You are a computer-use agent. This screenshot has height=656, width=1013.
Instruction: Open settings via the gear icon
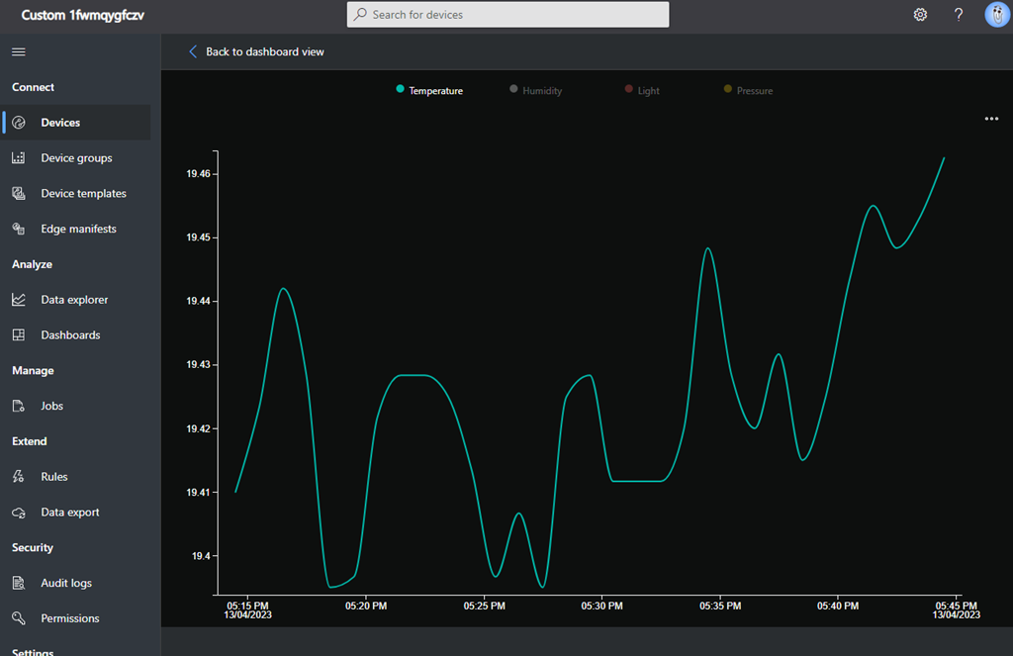point(920,15)
